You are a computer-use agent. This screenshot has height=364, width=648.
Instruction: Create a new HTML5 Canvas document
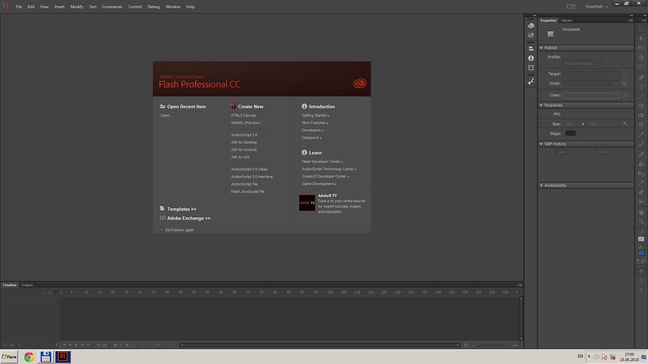tap(244, 115)
